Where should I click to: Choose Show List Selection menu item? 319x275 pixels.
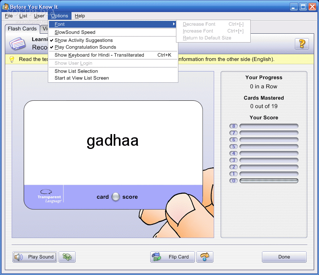113,71
